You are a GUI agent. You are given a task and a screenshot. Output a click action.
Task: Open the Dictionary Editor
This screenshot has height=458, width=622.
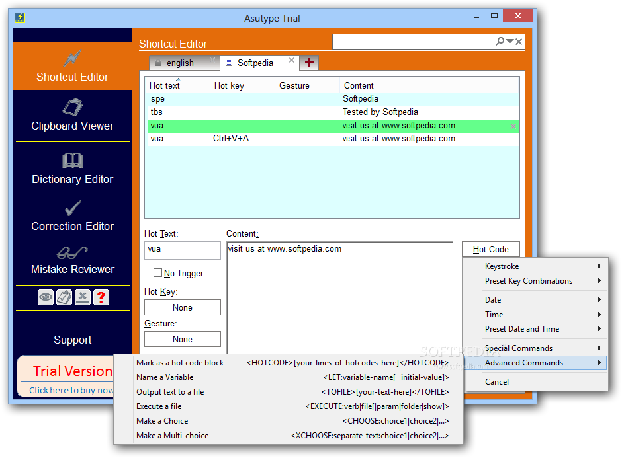click(x=73, y=169)
